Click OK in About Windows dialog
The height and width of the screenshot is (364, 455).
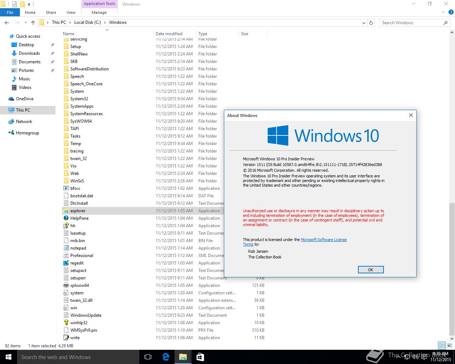[371, 270]
